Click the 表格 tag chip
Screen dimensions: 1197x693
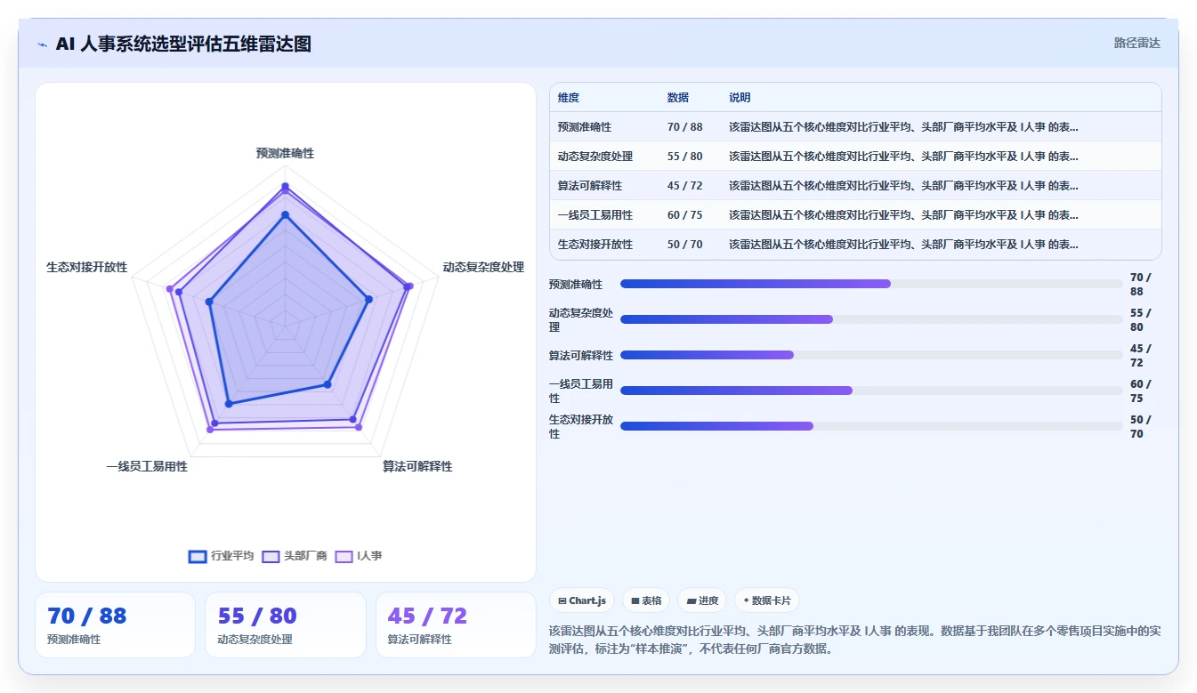pos(646,600)
